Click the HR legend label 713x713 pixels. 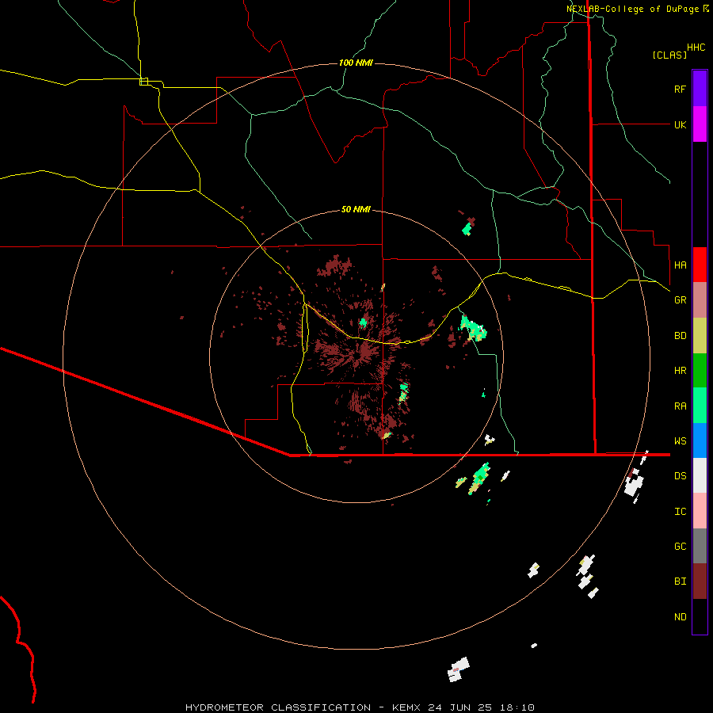coord(680,371)
